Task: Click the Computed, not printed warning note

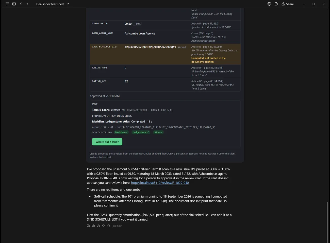Action: click(x=208, y=60)
